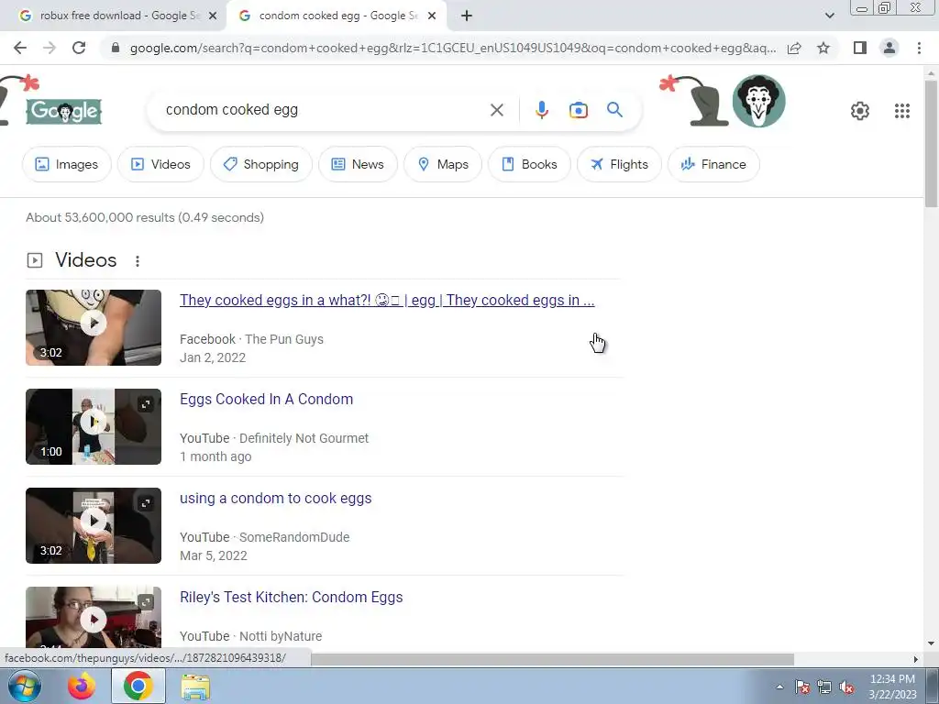Click 'Facebook · The Pun Guys' source text
The height and width of the screenshot is (704, 939).
point(251,339)
